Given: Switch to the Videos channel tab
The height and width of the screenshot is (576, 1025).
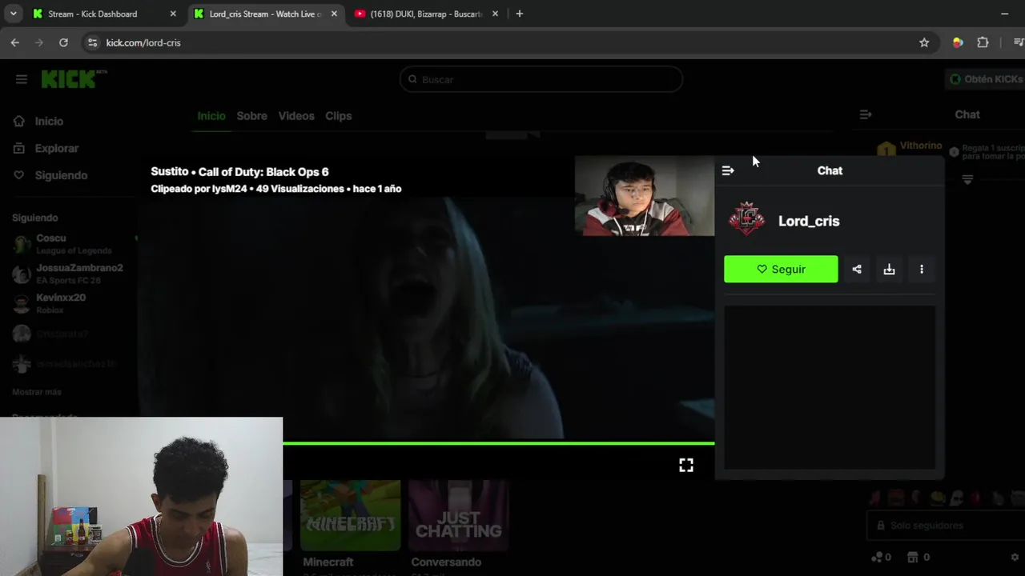Looking at the screenshot, I should (x=296, y=116).
